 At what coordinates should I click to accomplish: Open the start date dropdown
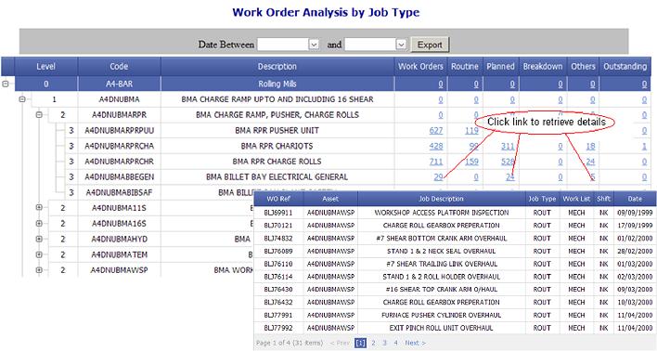pos(314,45)
